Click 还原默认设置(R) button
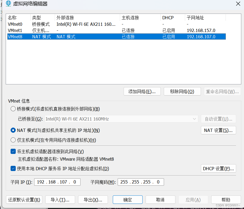 24,200
